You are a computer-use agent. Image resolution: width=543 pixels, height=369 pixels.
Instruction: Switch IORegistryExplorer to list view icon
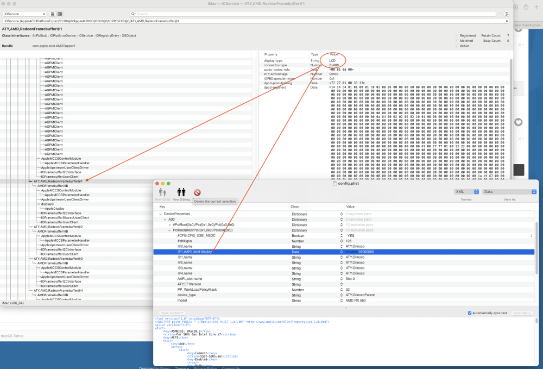(x=53, y=14)
